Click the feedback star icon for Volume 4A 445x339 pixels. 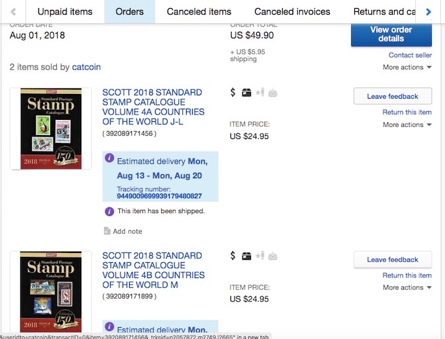260,93
